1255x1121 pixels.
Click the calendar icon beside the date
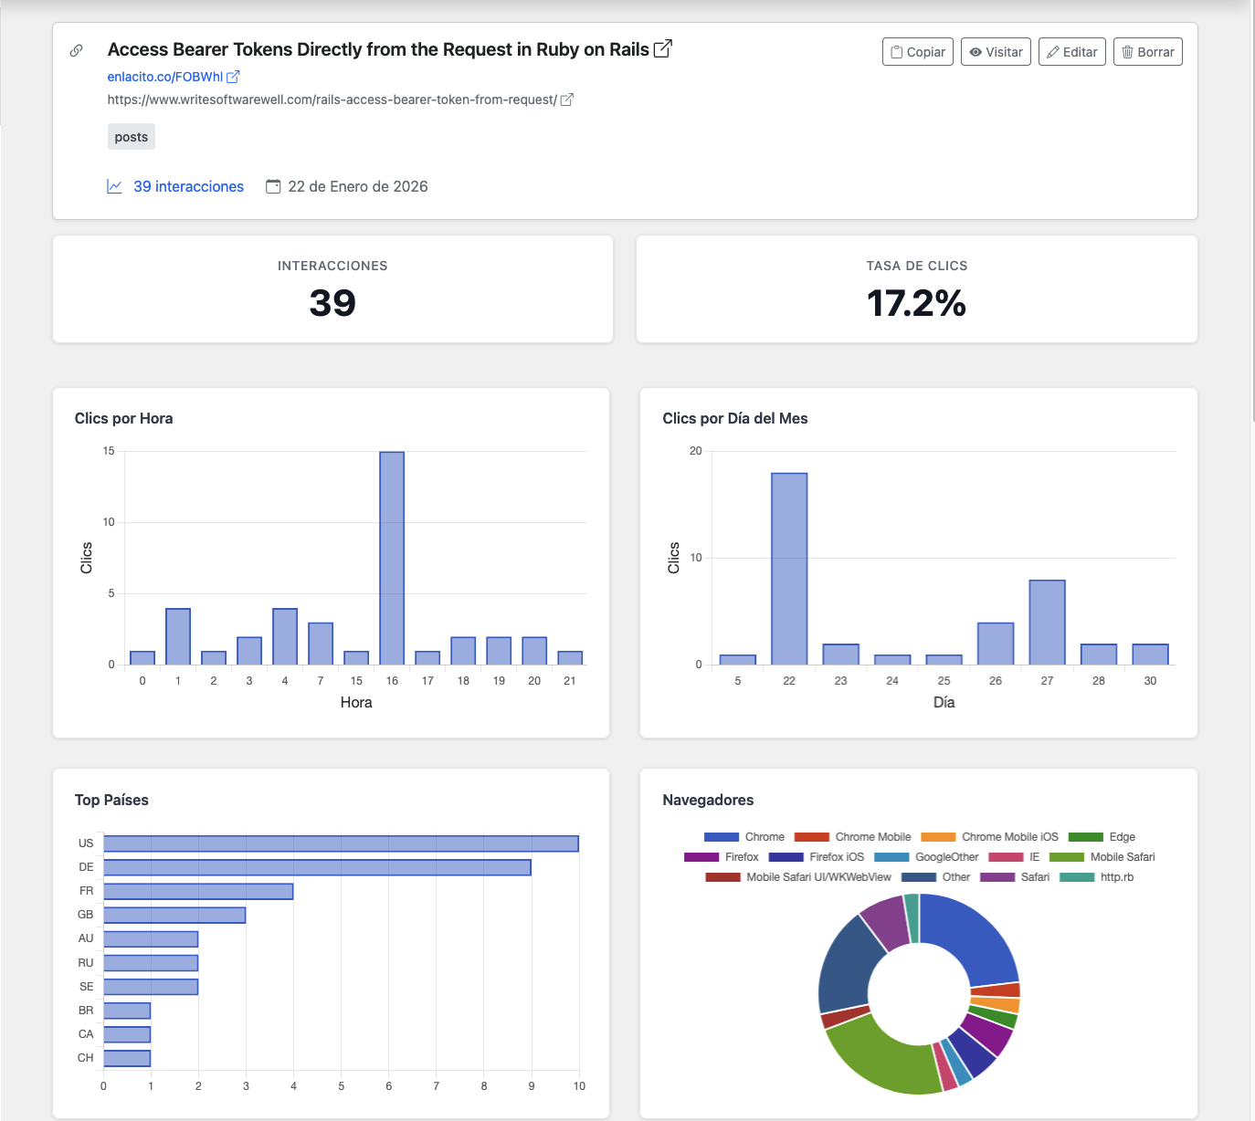pos(273,186)
